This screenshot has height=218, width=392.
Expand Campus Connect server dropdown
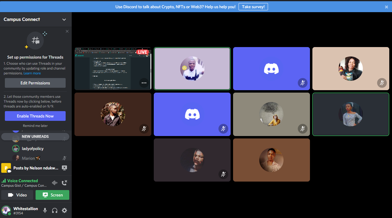point(64,19)
